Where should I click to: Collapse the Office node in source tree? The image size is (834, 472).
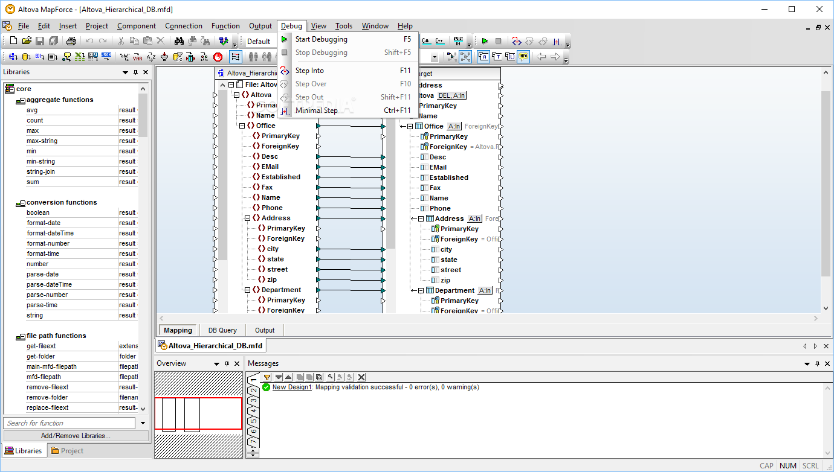pos(242,126)
